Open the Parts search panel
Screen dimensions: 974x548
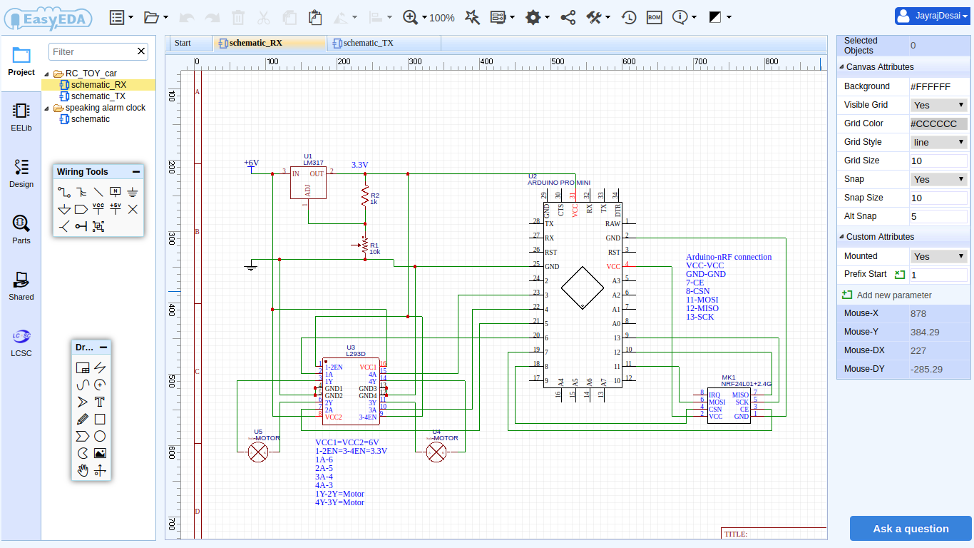21,230
